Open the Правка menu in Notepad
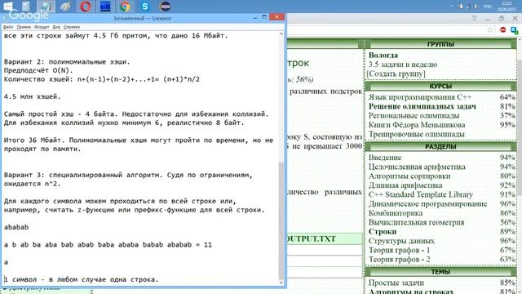Screen dimensions: 522x294 tap(24, 27)
